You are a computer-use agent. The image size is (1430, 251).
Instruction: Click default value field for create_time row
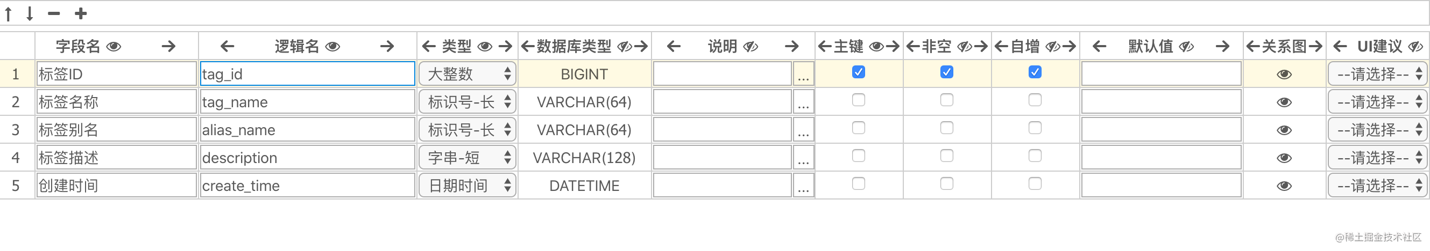point(1162,186)
